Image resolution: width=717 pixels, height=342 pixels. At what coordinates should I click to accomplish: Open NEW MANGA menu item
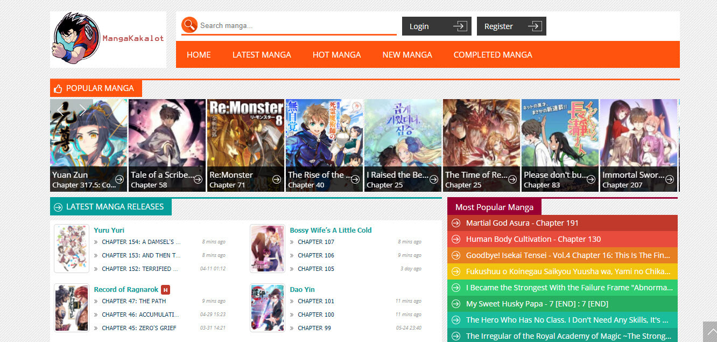click(407, 54)
